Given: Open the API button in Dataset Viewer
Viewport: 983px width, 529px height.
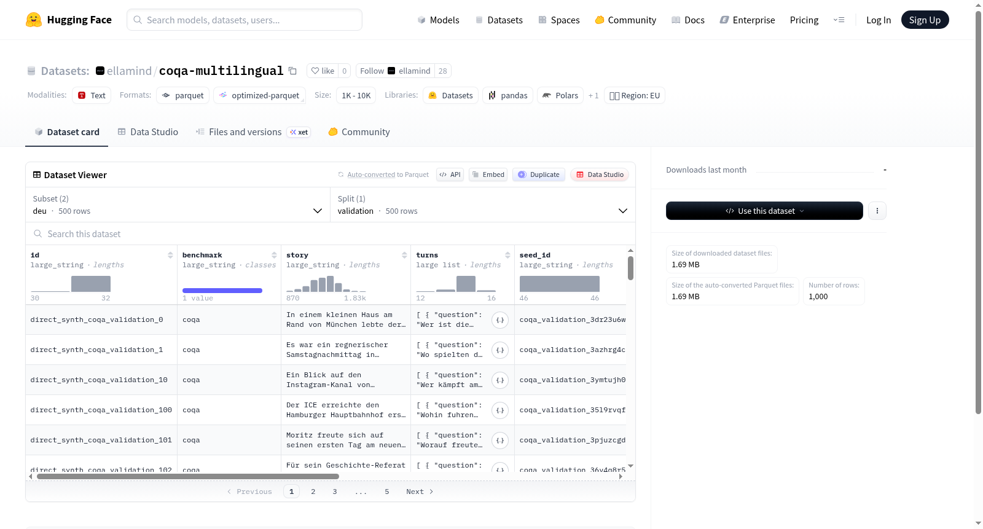Looking at the screenshot, I should point(450,174).
